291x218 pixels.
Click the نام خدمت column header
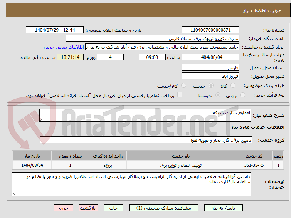tap(181, 156)
